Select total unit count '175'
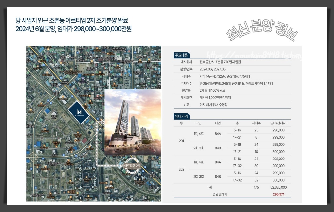Image resolution: width=334 pixels, height=212 pixels. coord(256,187)
